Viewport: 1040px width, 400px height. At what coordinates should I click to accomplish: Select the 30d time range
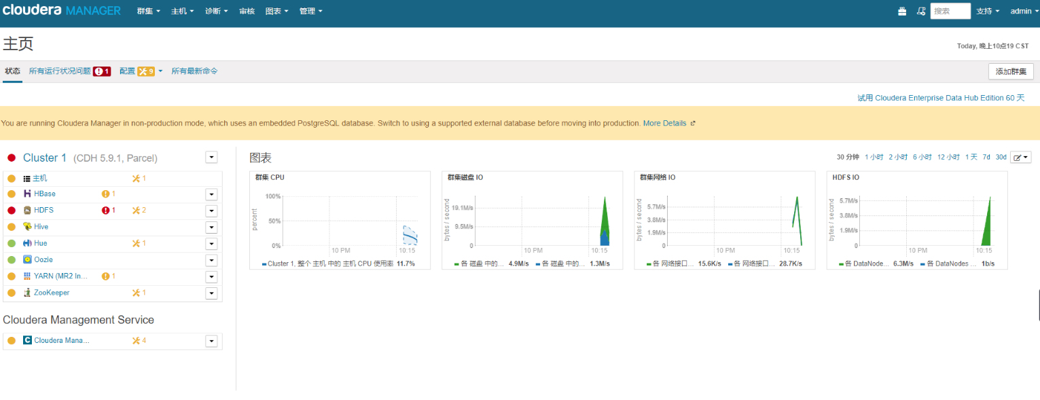(x=1001, y=157)
